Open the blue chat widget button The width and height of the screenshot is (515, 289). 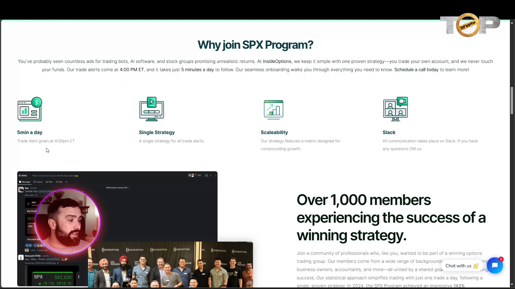pos(495,265)
